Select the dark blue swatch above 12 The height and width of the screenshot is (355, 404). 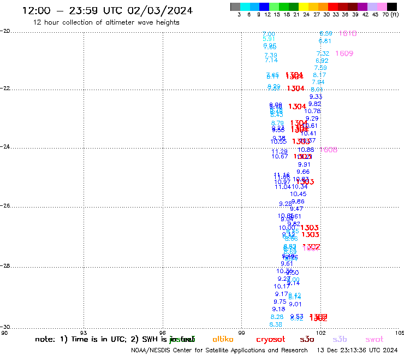click(x=264, y=7)
